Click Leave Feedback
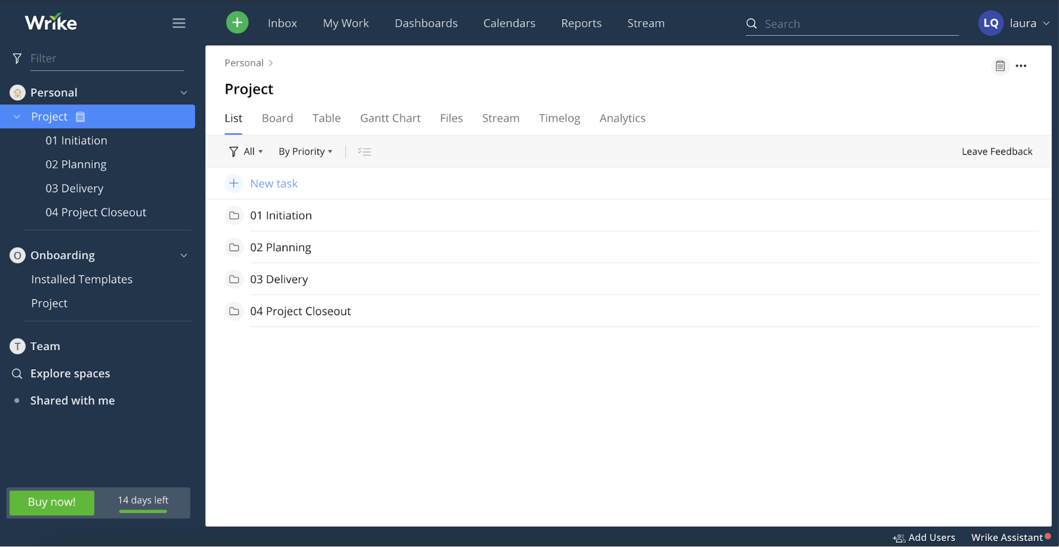 click(997, 152)
